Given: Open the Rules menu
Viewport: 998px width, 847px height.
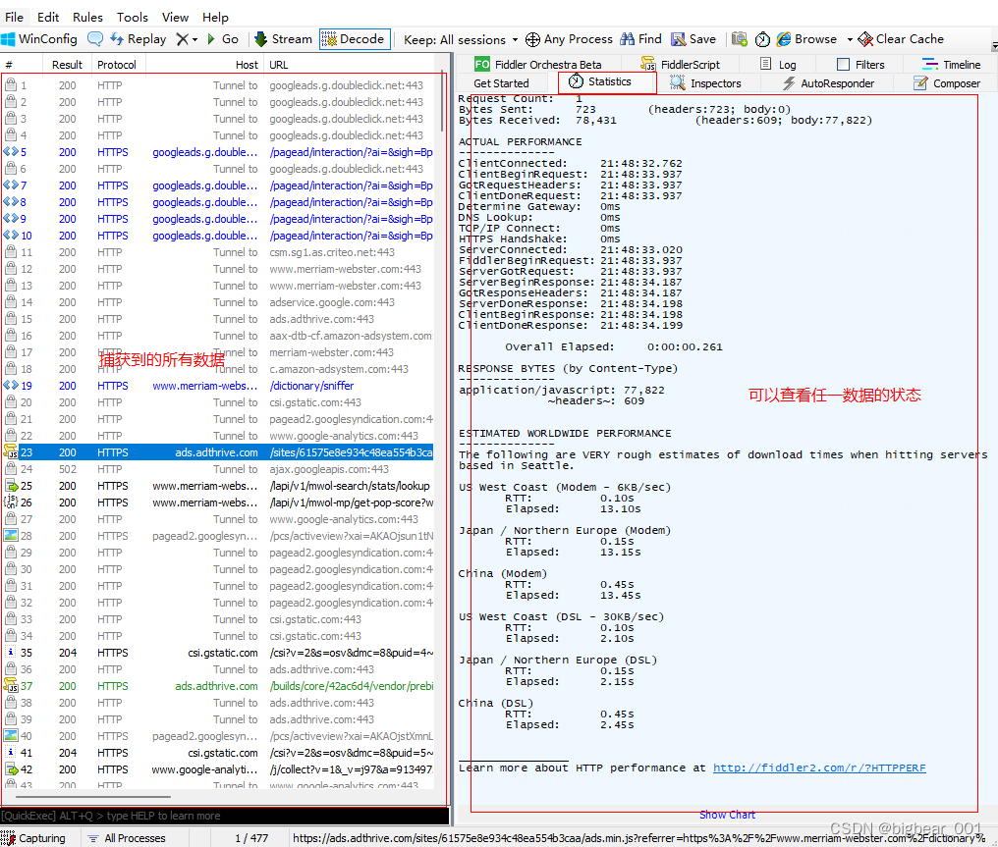Looking at the screenshot, I should [x=87, y=17].
